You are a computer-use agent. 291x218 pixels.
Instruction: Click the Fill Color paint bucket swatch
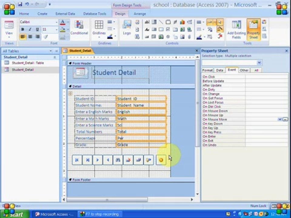point(63,29)
